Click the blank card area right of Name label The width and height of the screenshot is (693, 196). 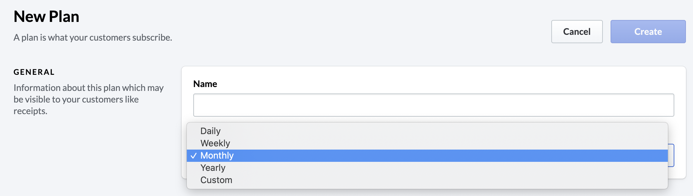click(419, 83)
